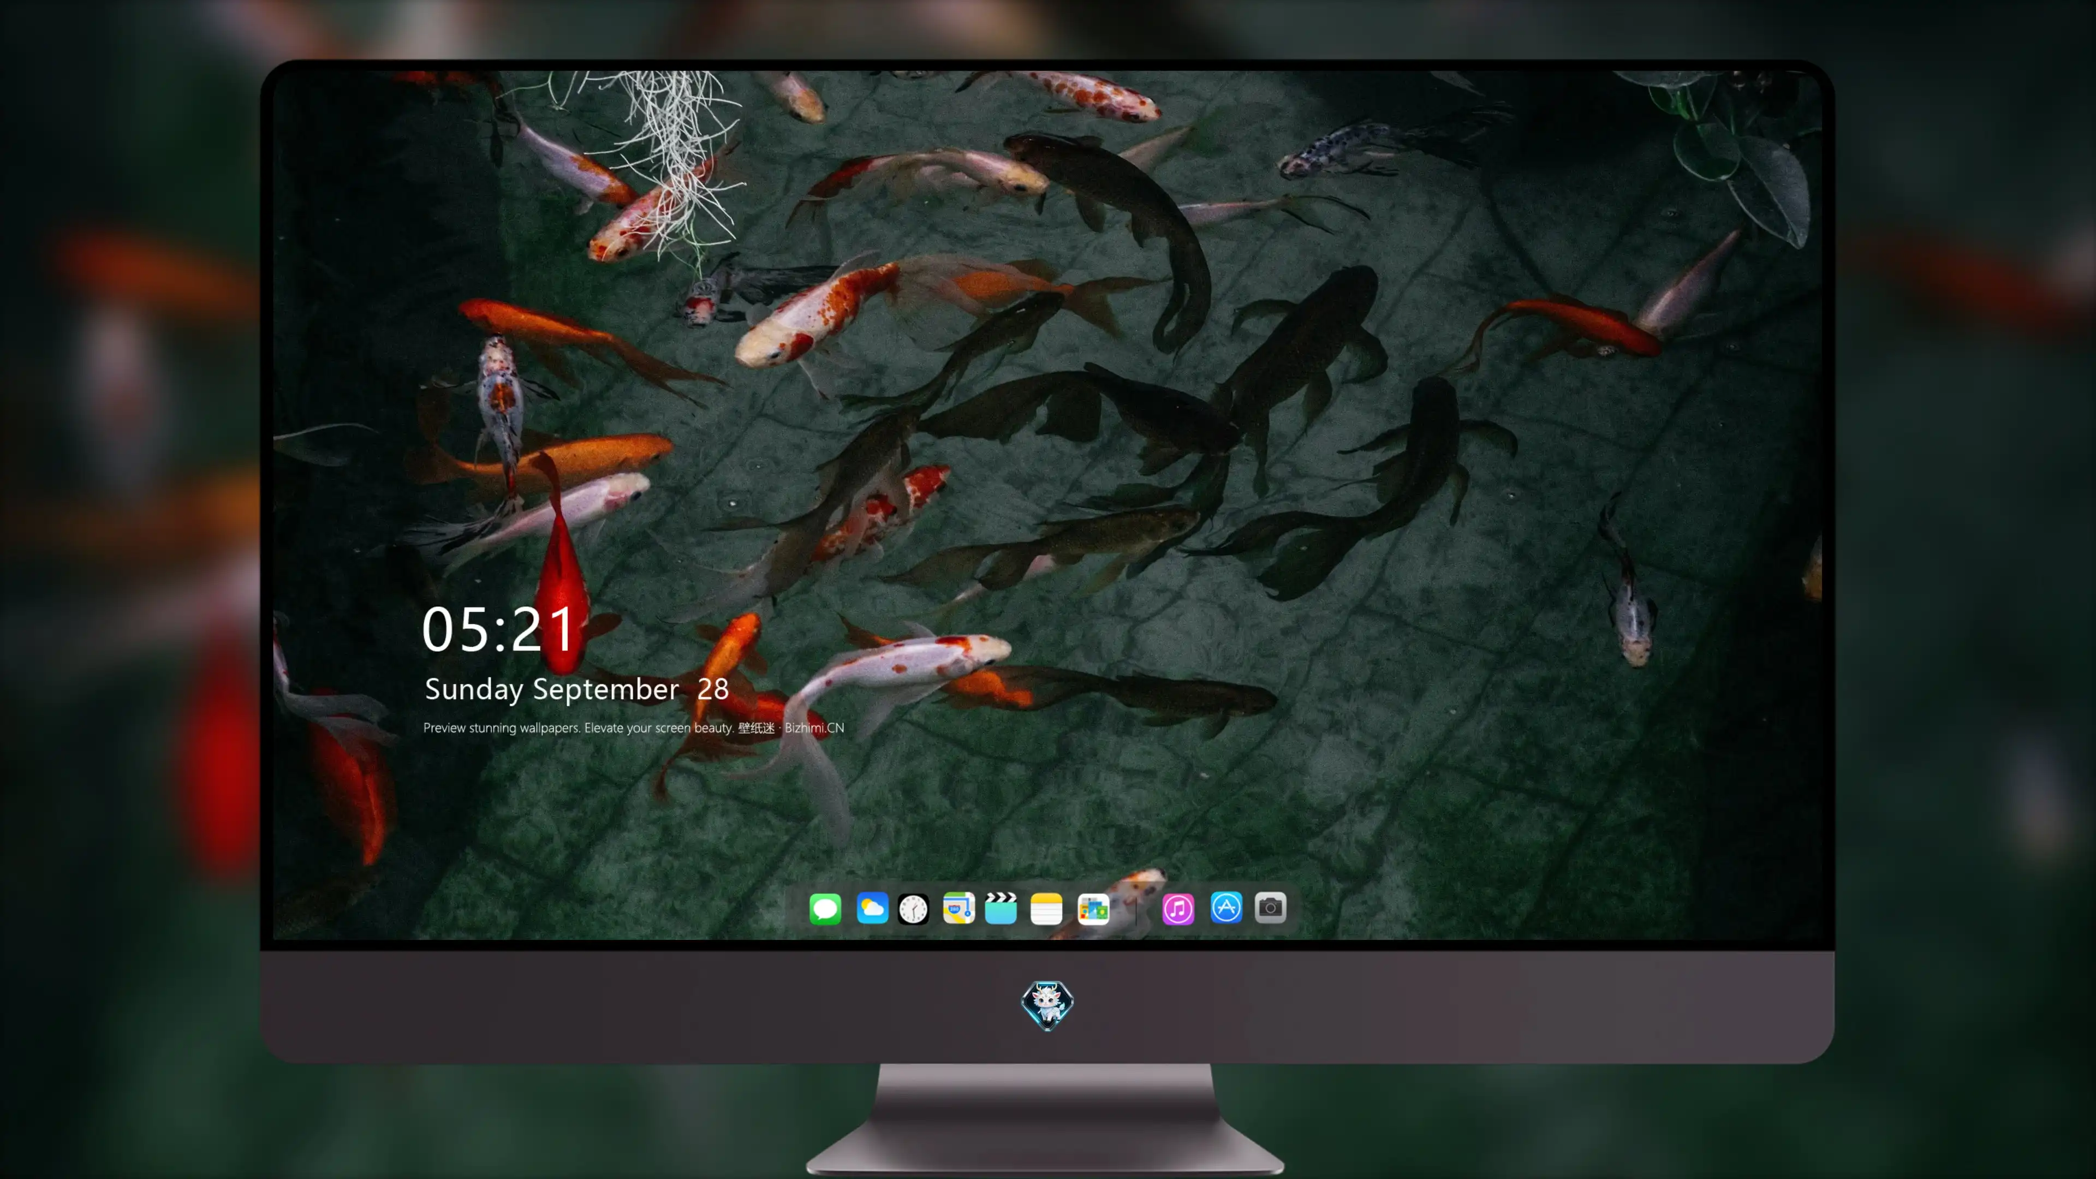Open the Clock app in the dock

[x=913, y=908]
